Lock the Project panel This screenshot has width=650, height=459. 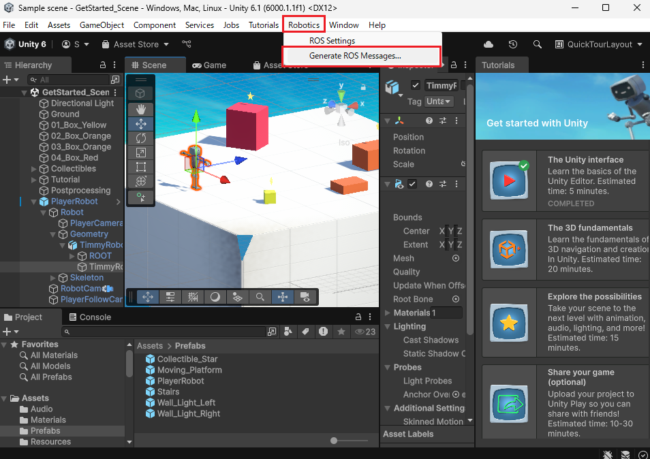(x=358, y=317)
